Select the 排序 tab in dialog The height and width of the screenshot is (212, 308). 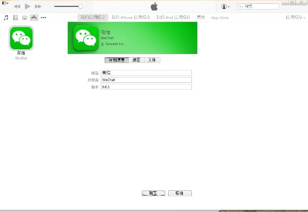(x=137, y=60)
